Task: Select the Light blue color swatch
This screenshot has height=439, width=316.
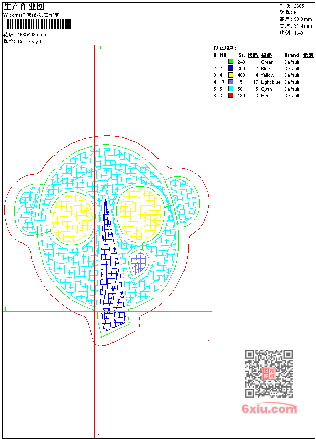Action: (x=231, y=82)
